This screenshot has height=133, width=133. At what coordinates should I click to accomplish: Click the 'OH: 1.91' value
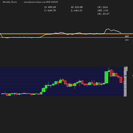click(103, 11)
